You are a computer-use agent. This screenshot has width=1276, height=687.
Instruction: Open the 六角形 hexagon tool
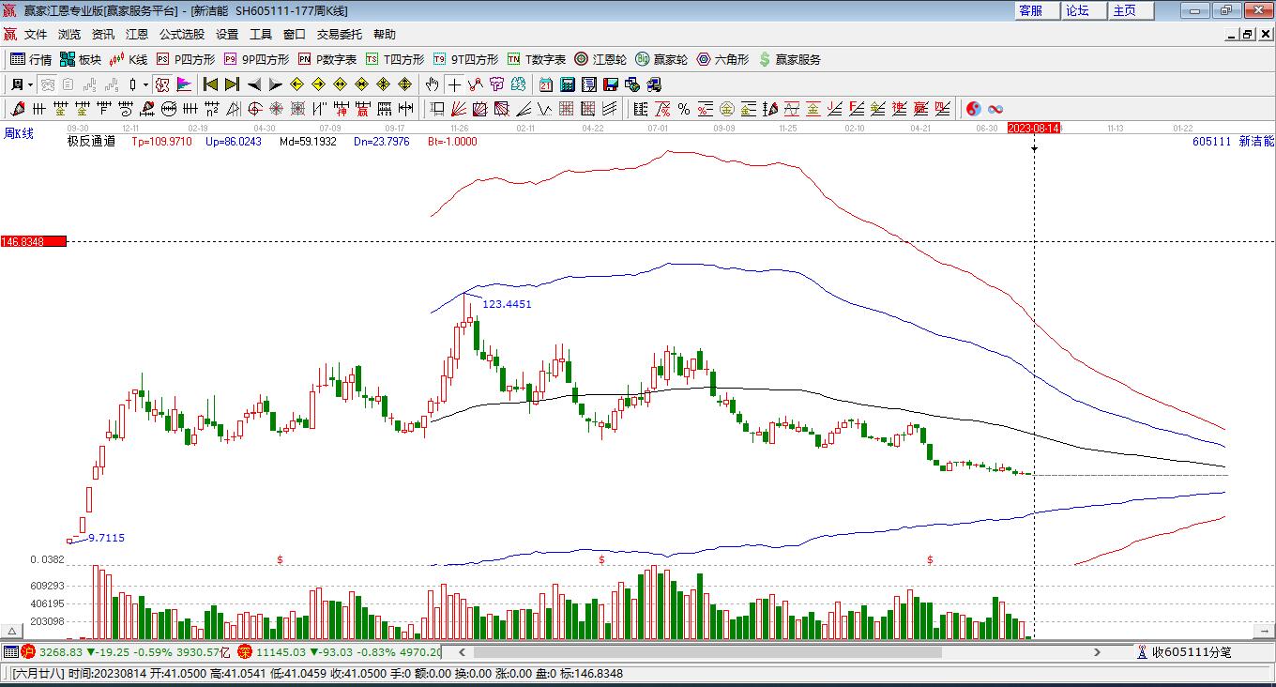click(x=722, y=59)
